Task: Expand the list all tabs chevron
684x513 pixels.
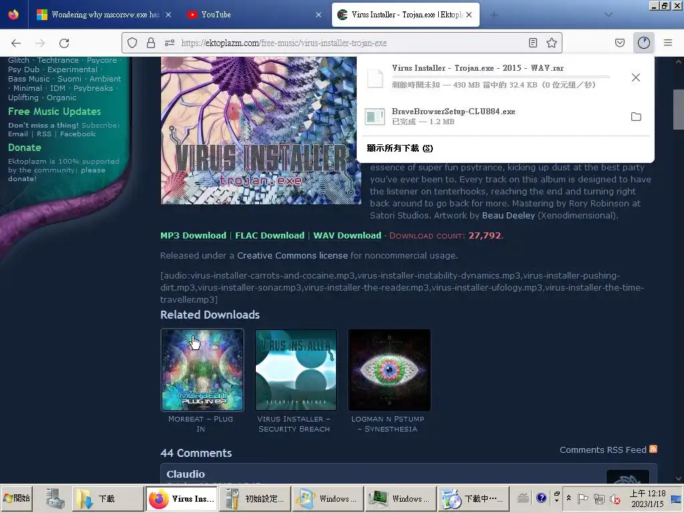Action: 608,15
